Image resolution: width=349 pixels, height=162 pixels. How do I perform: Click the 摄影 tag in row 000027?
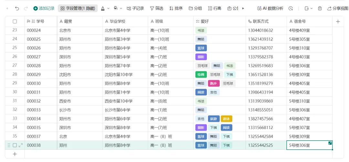coord(201,57)
